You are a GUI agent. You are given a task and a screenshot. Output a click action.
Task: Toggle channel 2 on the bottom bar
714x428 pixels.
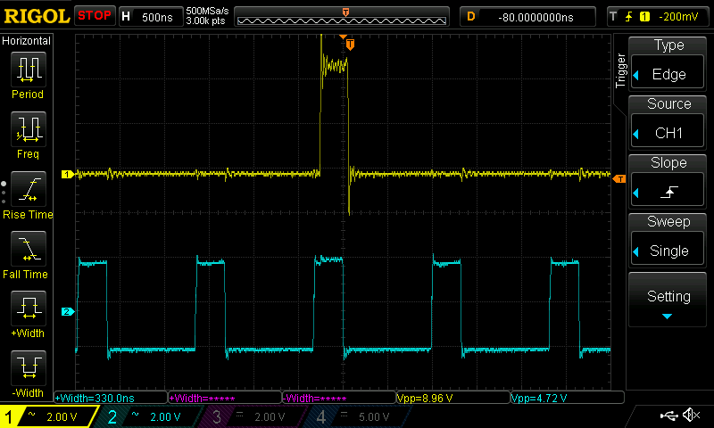pos(146,416)
